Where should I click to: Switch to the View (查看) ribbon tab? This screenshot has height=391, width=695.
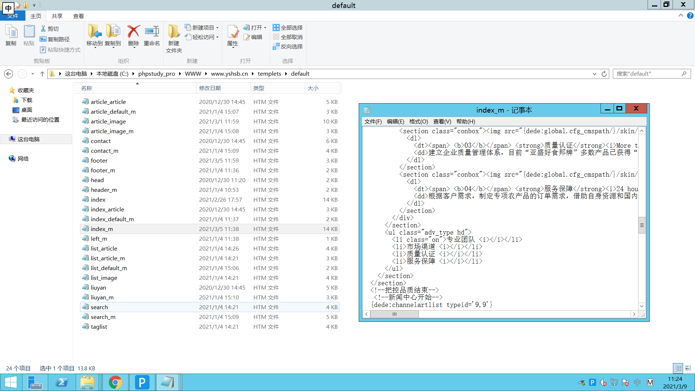tap(79, 16)
